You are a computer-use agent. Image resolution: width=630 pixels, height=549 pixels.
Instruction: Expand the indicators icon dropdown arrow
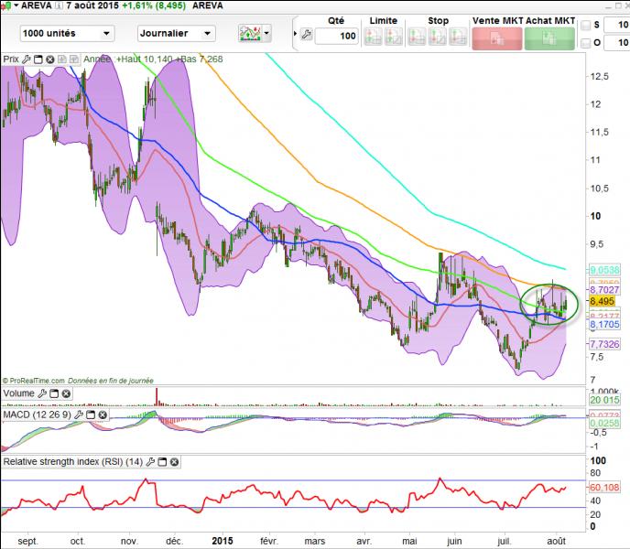pos(266,33)
